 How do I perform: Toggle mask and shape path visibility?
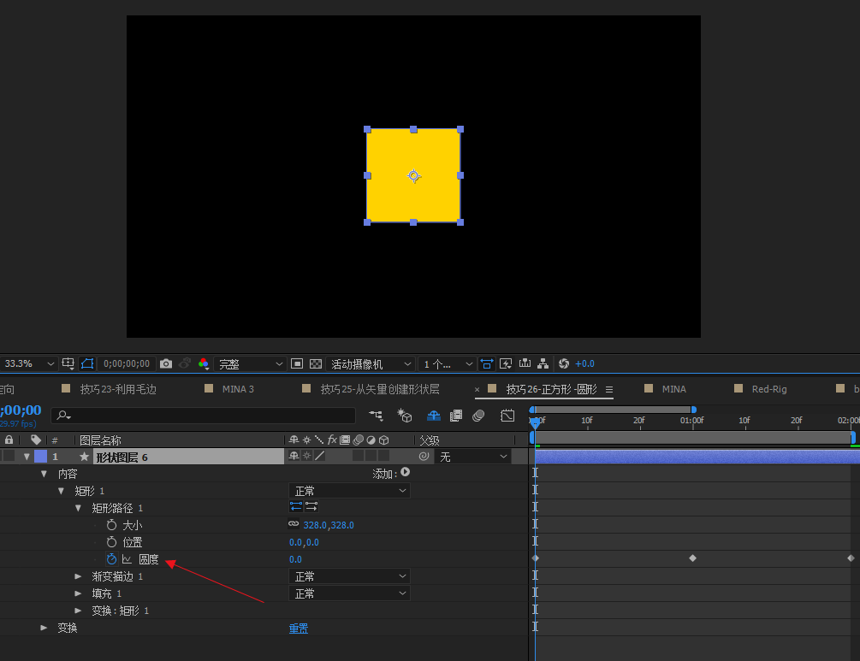(87, 363)
